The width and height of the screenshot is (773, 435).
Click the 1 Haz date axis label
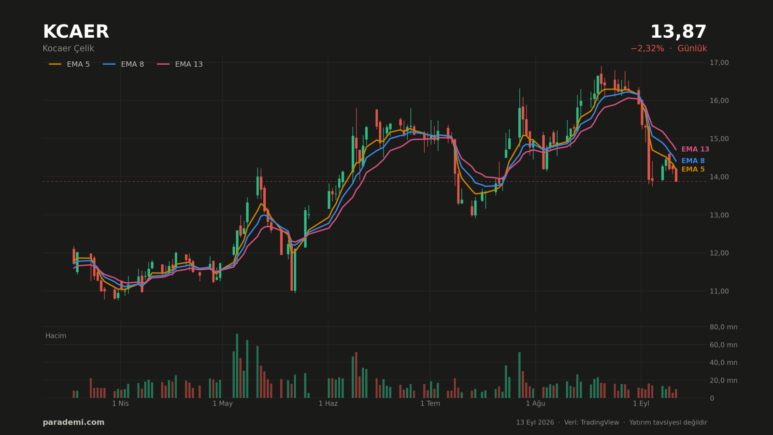tap(328, 404)
